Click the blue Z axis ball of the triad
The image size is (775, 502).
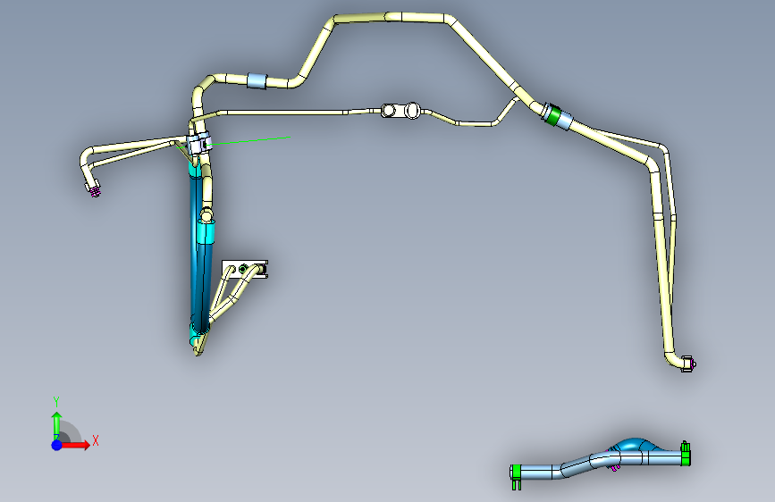pyautogui.click(x=57, y=445)
